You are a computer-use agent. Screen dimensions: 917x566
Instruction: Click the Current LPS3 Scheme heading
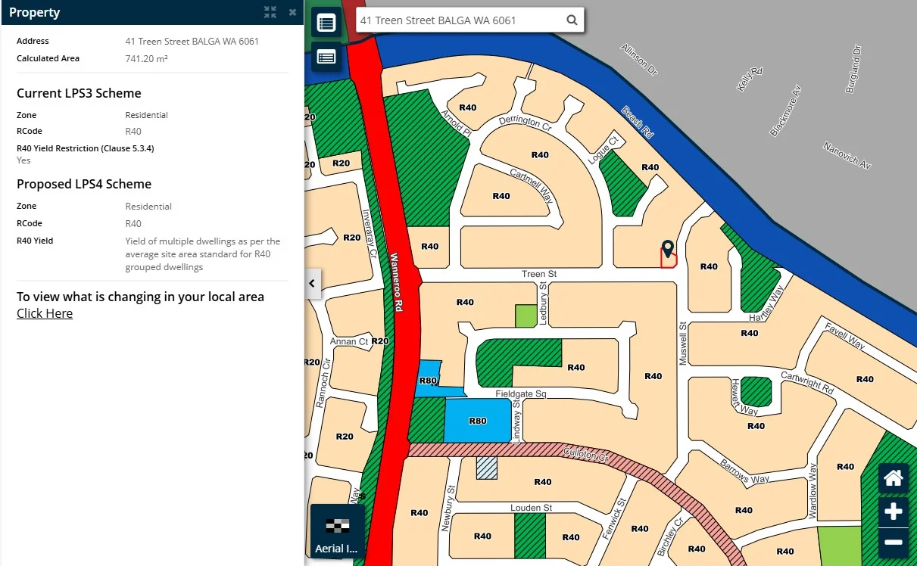(x=79, y=93)
